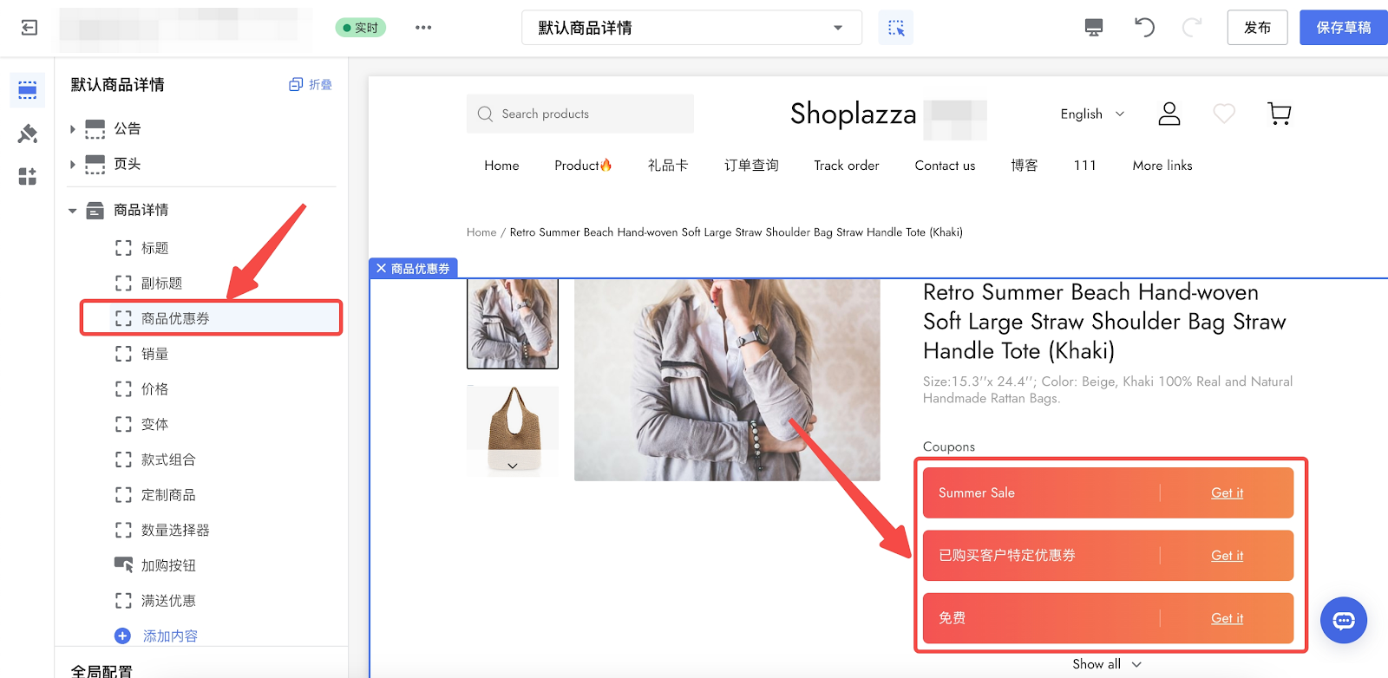Open the add apps sidebar icon
This screenshot has height=678, width=1388.
click(28, 177)
